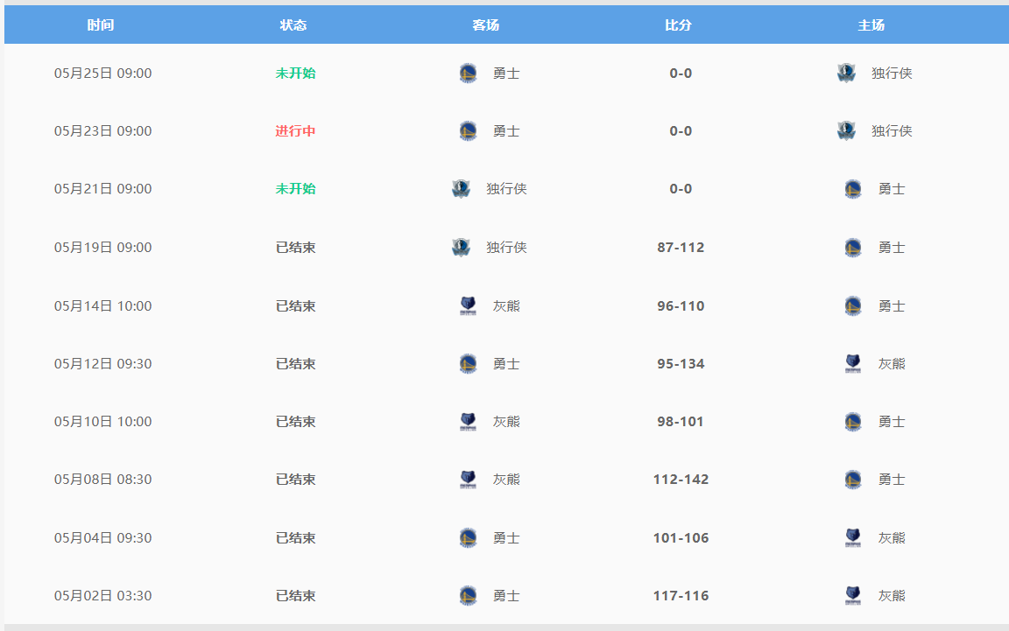
Task: Click the Grizzlies logo in 05月14日 row
Action: click(x=468, y=306)
